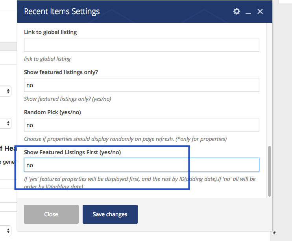
Task: Close dialog using the X icon
Action: 260,11
